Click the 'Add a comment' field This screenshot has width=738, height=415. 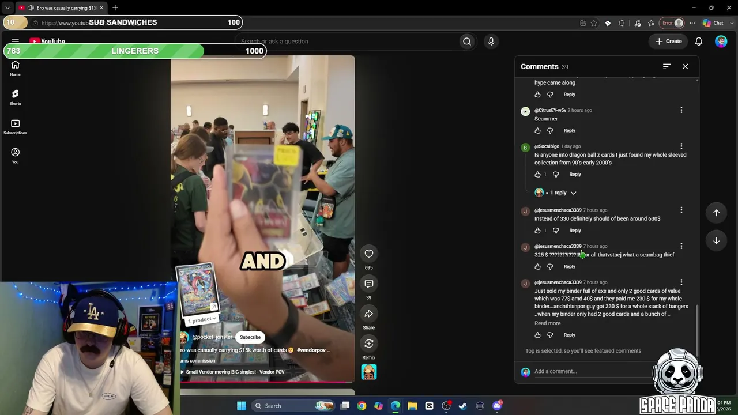tap(594, 371)
